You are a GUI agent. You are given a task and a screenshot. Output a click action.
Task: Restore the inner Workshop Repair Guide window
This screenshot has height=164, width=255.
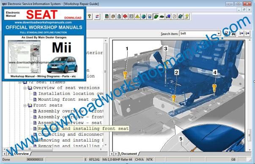pyautogui.click(x=244, y=10)
